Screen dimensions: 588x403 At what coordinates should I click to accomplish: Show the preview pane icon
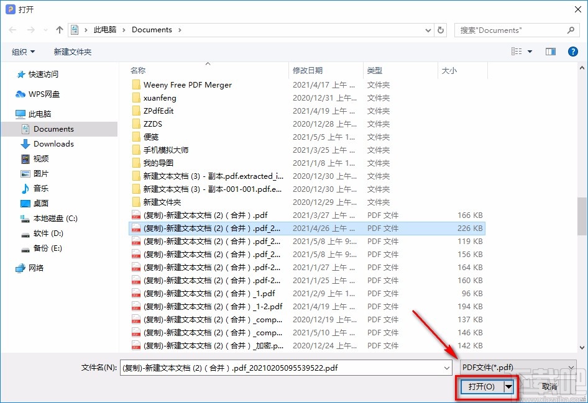(x=549, y=52)
